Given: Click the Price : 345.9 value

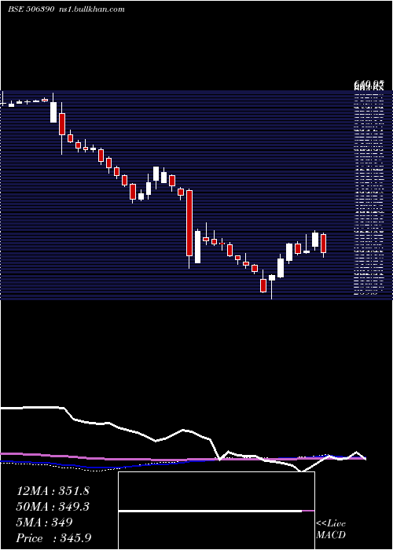Looking at the screenshot, I should (54, 538).
